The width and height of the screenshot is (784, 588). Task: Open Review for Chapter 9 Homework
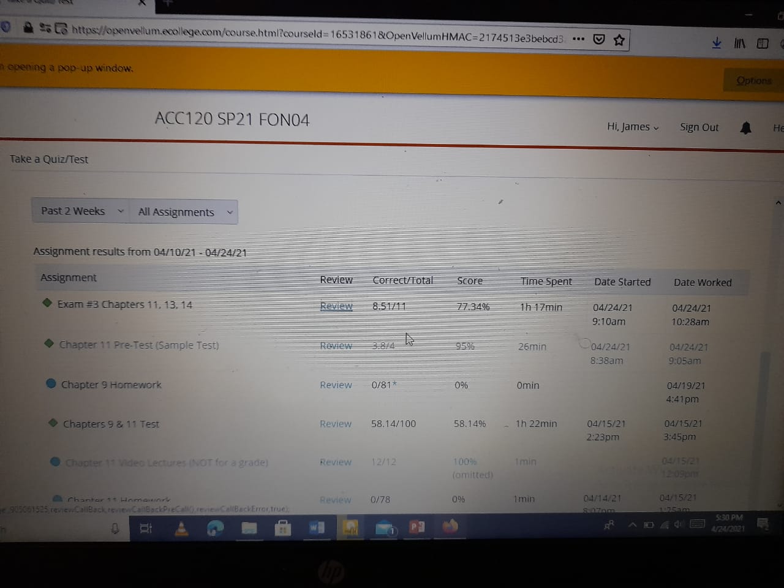coord(336,385)
